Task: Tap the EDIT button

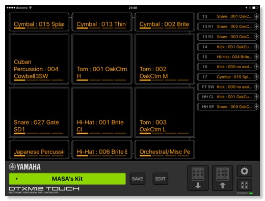Action: [161, 179]
